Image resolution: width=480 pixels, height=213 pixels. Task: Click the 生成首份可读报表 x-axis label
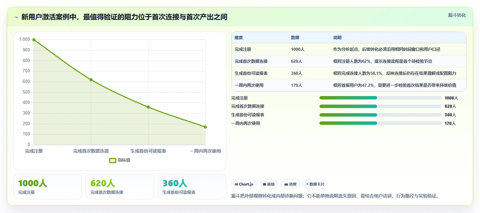[148, 151]
